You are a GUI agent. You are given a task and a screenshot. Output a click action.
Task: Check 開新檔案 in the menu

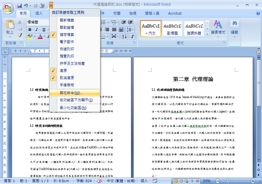(75, 20)
